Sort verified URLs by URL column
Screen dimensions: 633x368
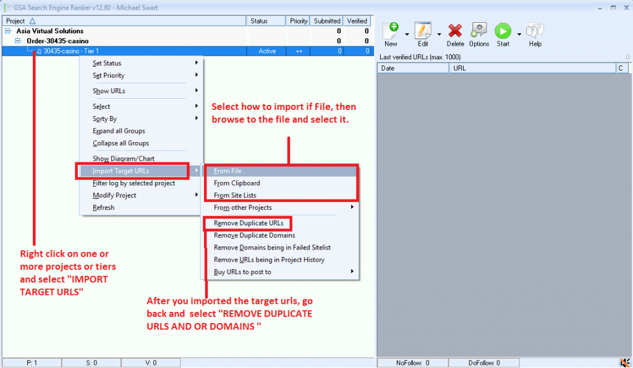pos(532,68)
